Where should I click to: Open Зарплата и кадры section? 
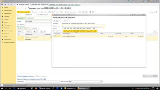[x=9, y=31]
